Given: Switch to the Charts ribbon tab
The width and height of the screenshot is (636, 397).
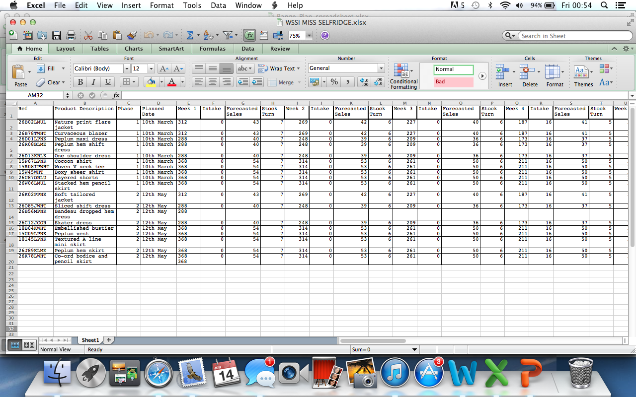Looking at the screenshot, I should 133,49.
